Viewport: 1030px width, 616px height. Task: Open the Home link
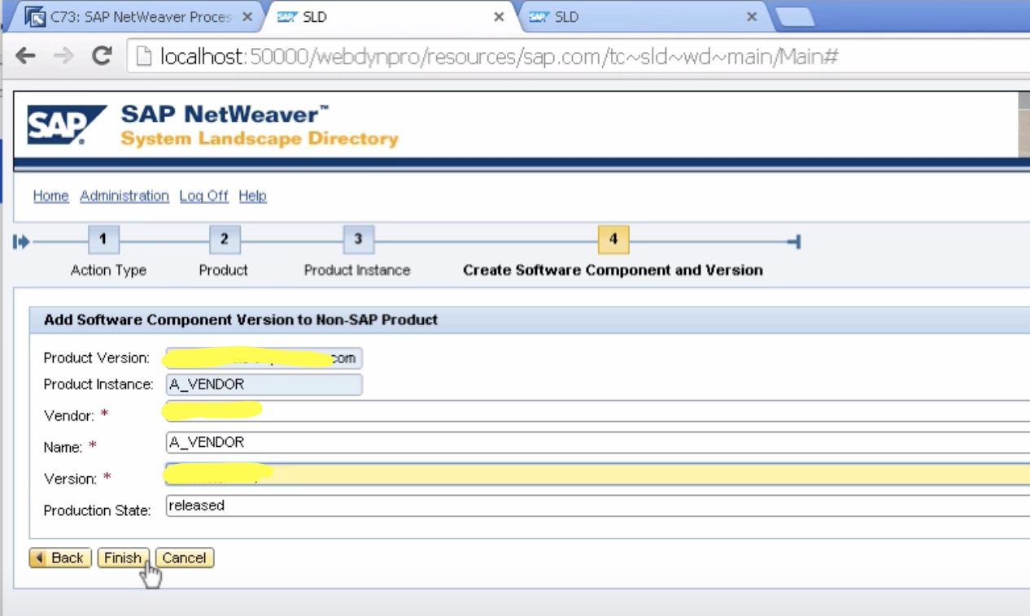click(x=50, y=196)
